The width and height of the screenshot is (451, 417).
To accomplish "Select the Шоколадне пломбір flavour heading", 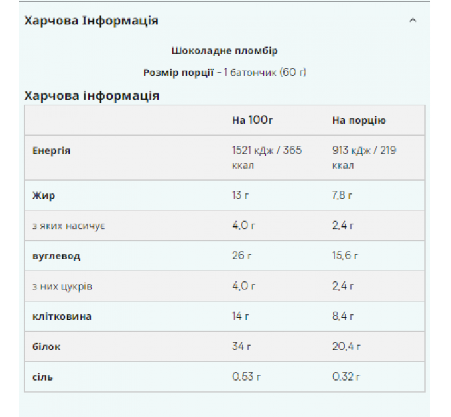I will (225, 51).
